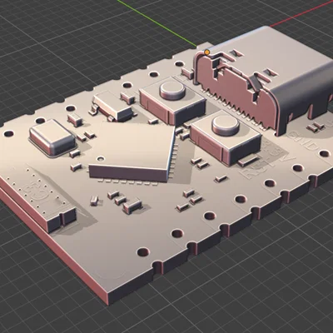Select the USB-C connector housing on the board

(x=264, y=81)
